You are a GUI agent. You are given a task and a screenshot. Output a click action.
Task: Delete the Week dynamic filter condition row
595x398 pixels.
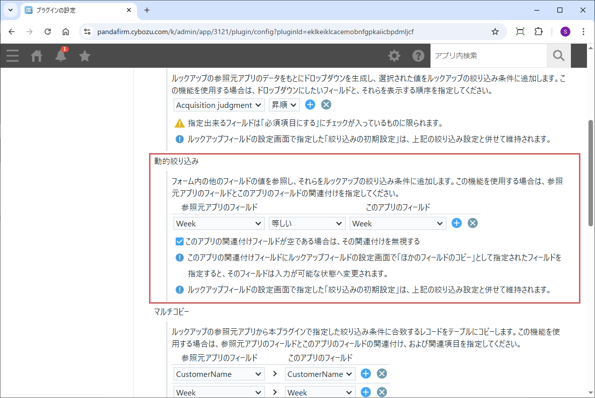tap(472, 223)
